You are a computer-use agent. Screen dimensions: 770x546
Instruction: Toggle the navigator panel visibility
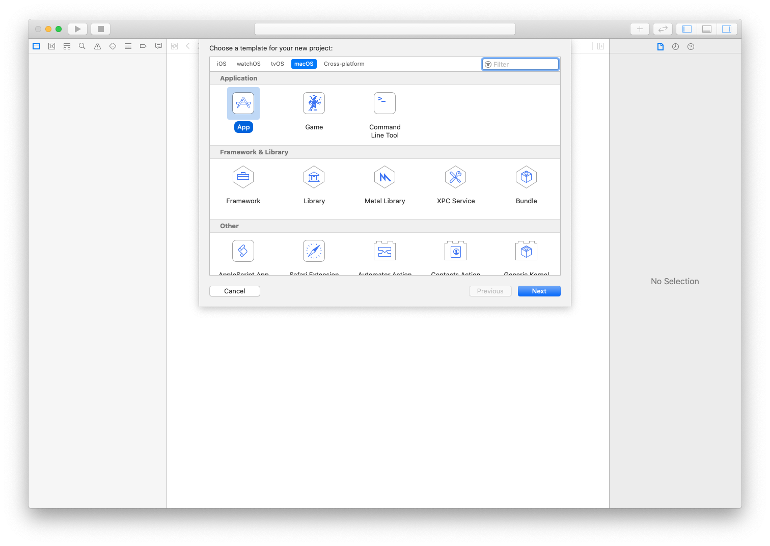point(686,29)
